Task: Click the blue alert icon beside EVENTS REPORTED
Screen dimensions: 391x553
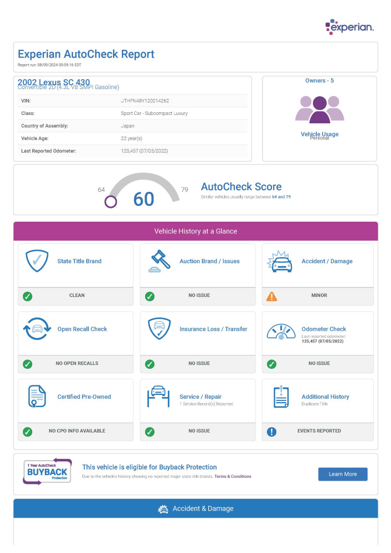Action: coord(271,432)
